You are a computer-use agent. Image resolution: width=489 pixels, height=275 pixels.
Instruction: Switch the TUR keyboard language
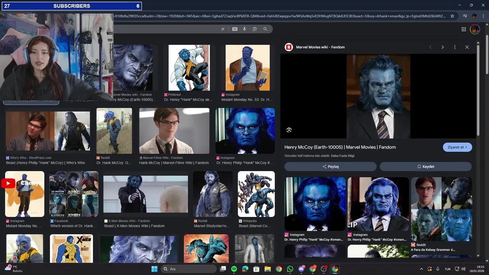click(x=447, y=269)
